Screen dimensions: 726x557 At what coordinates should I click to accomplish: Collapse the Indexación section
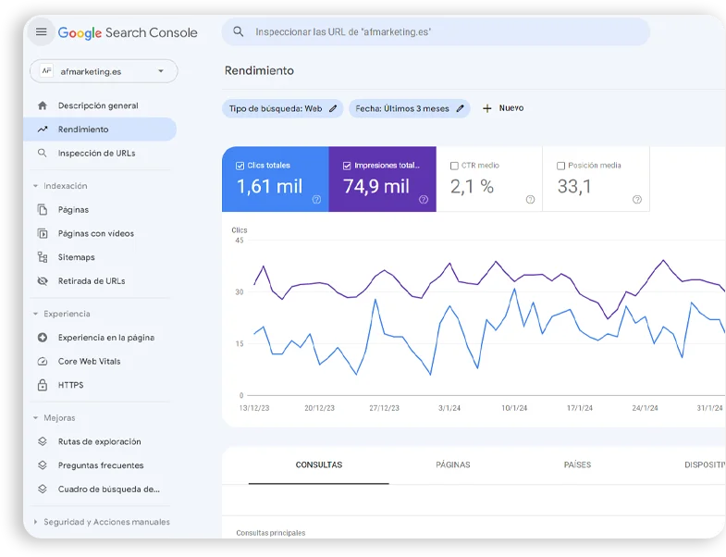[36, 186]
